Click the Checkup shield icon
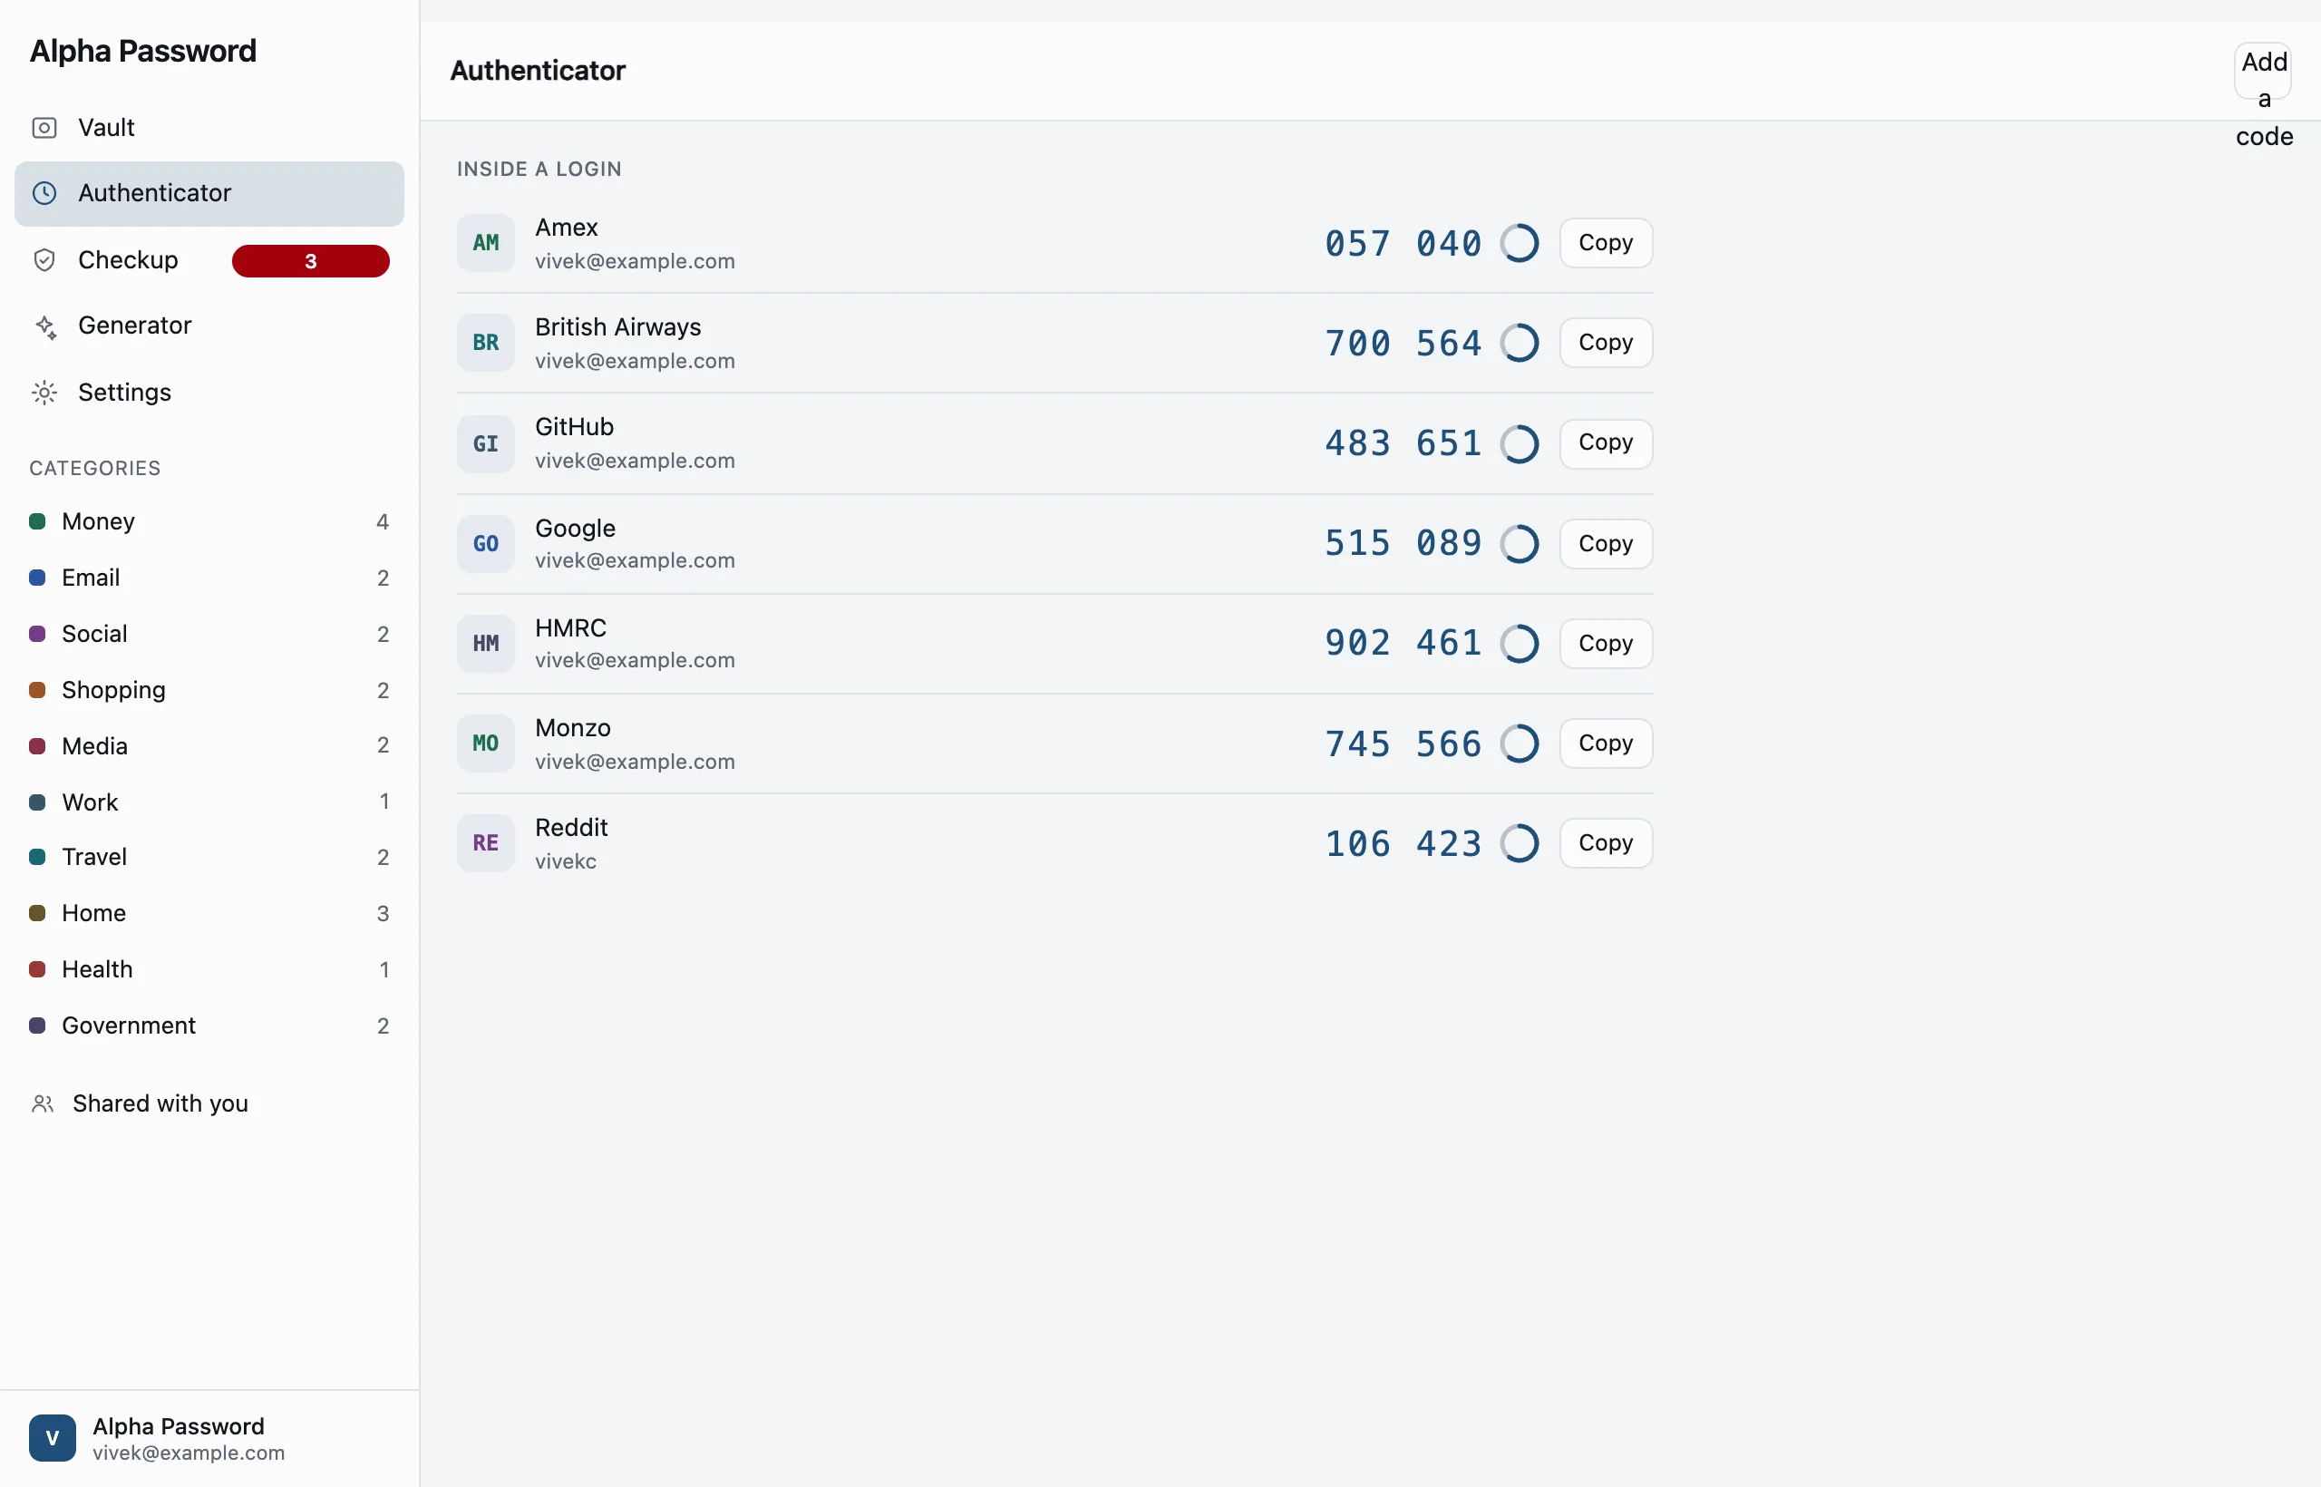Screen dimensions: 2321x1487 [x=44, y=259]
